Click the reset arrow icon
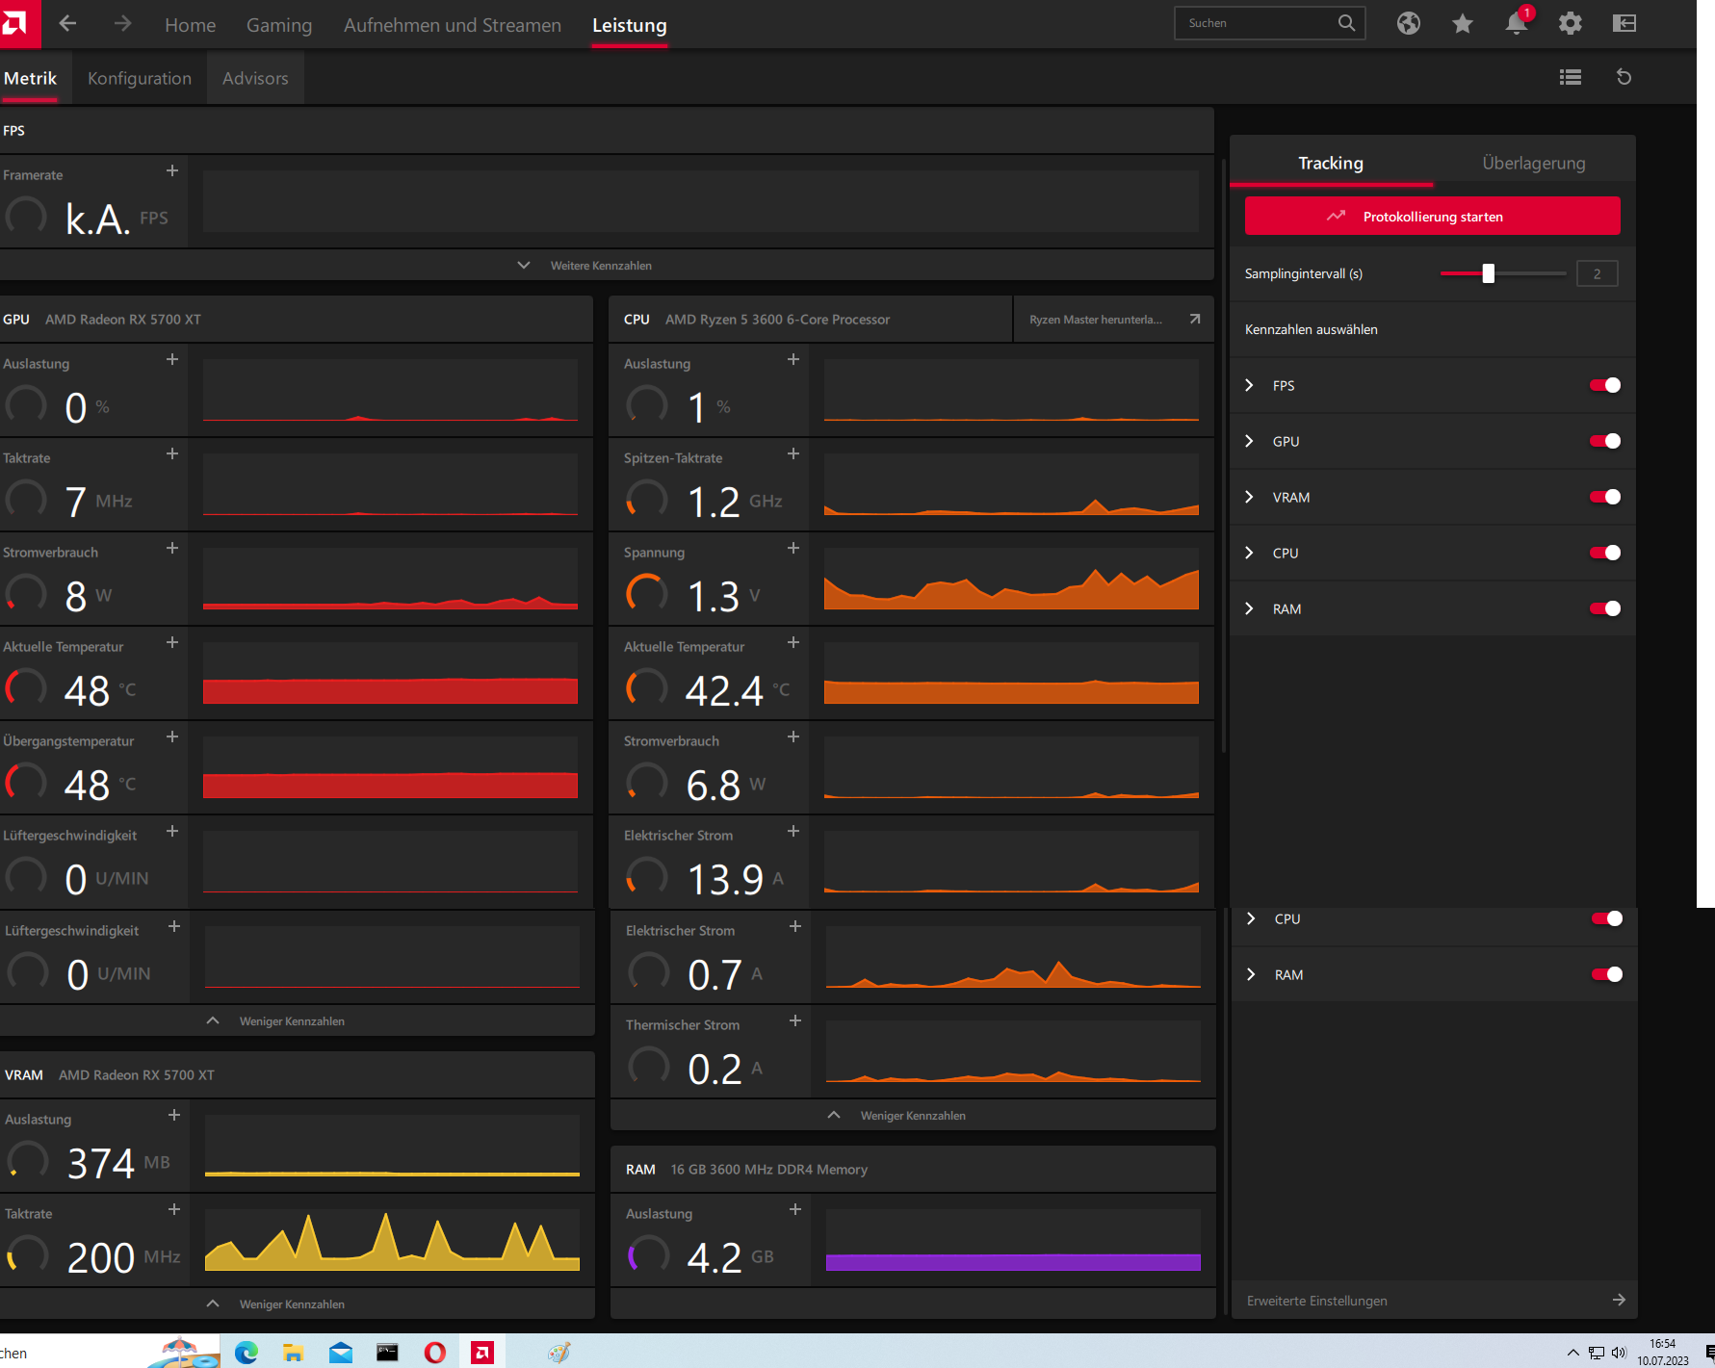Image resolution: width=1715 pixels, height=1368 pixels. click(1624, 77)
